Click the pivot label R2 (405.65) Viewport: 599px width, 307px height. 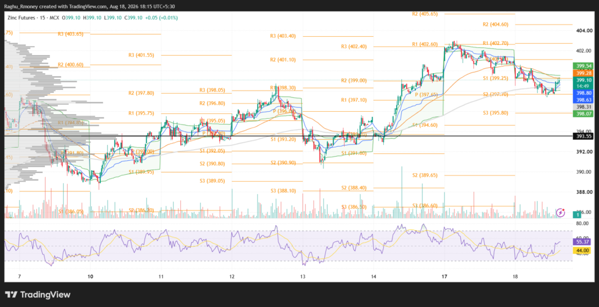click(x=425, y=14)
